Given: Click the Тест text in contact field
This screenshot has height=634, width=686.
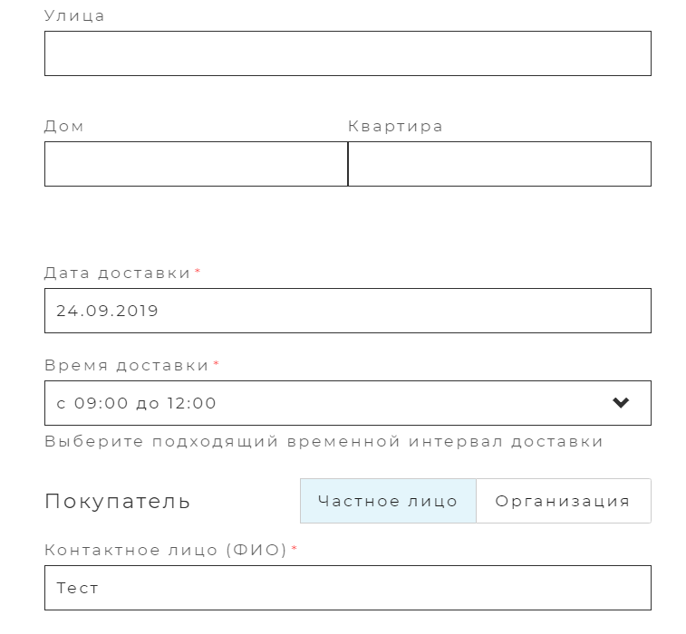Looking at the screenshot, I should tap(77, 588).
